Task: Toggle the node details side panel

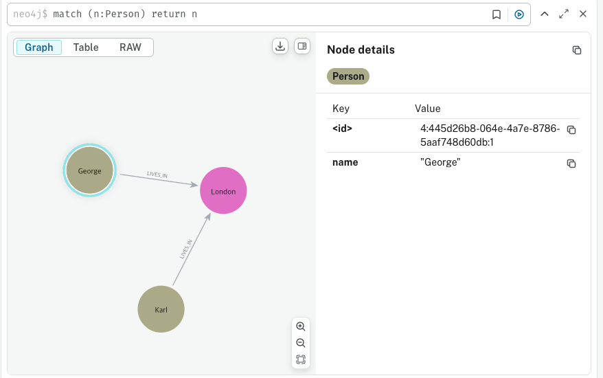Action: point(301,46)
